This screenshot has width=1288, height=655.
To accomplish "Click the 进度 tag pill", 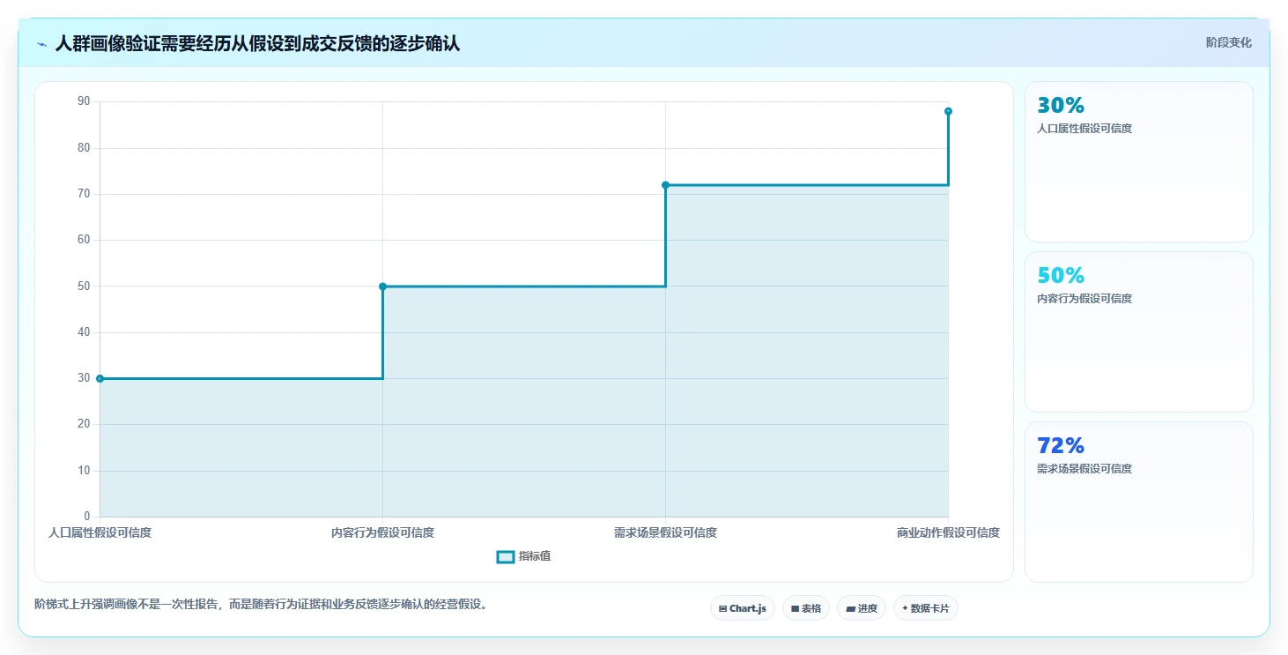I will point(862,608).
